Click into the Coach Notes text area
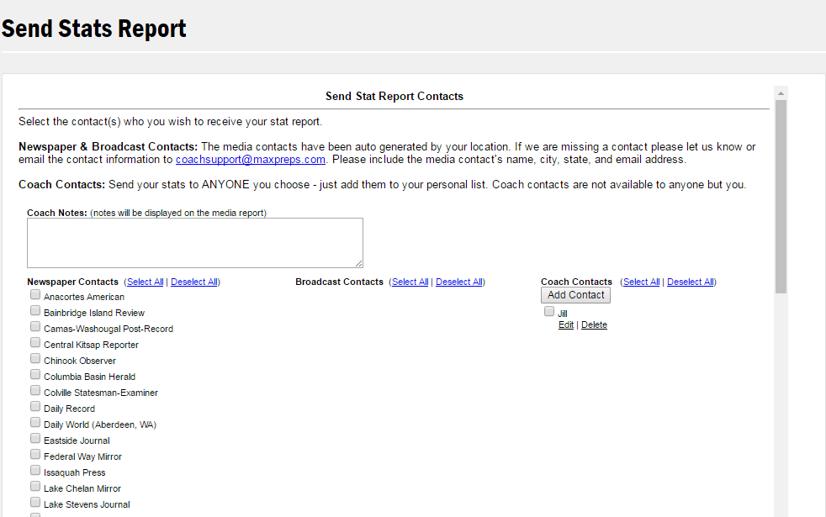This screenshot has width=826, height=517. [194, 243]
